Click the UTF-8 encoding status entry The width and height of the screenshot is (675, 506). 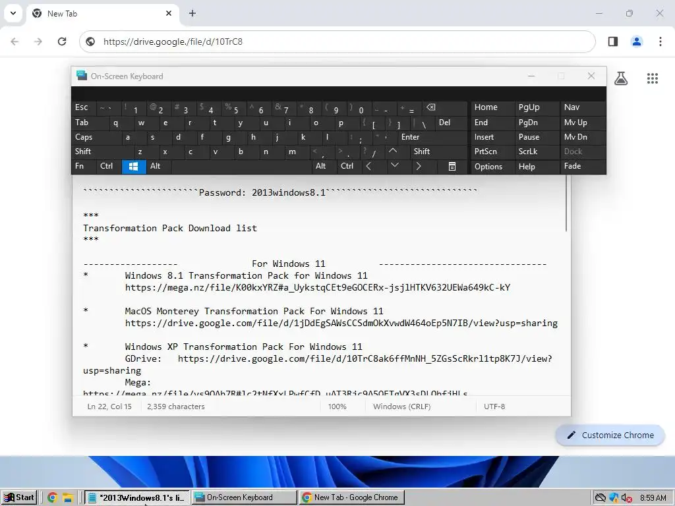[x=494, y=407]
